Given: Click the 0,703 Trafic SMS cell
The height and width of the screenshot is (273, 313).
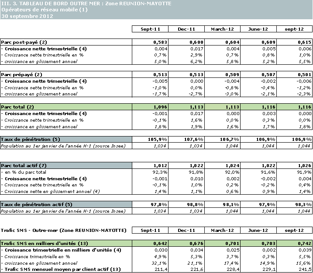Looking at the screenshot, I should (x=258, y=244).
